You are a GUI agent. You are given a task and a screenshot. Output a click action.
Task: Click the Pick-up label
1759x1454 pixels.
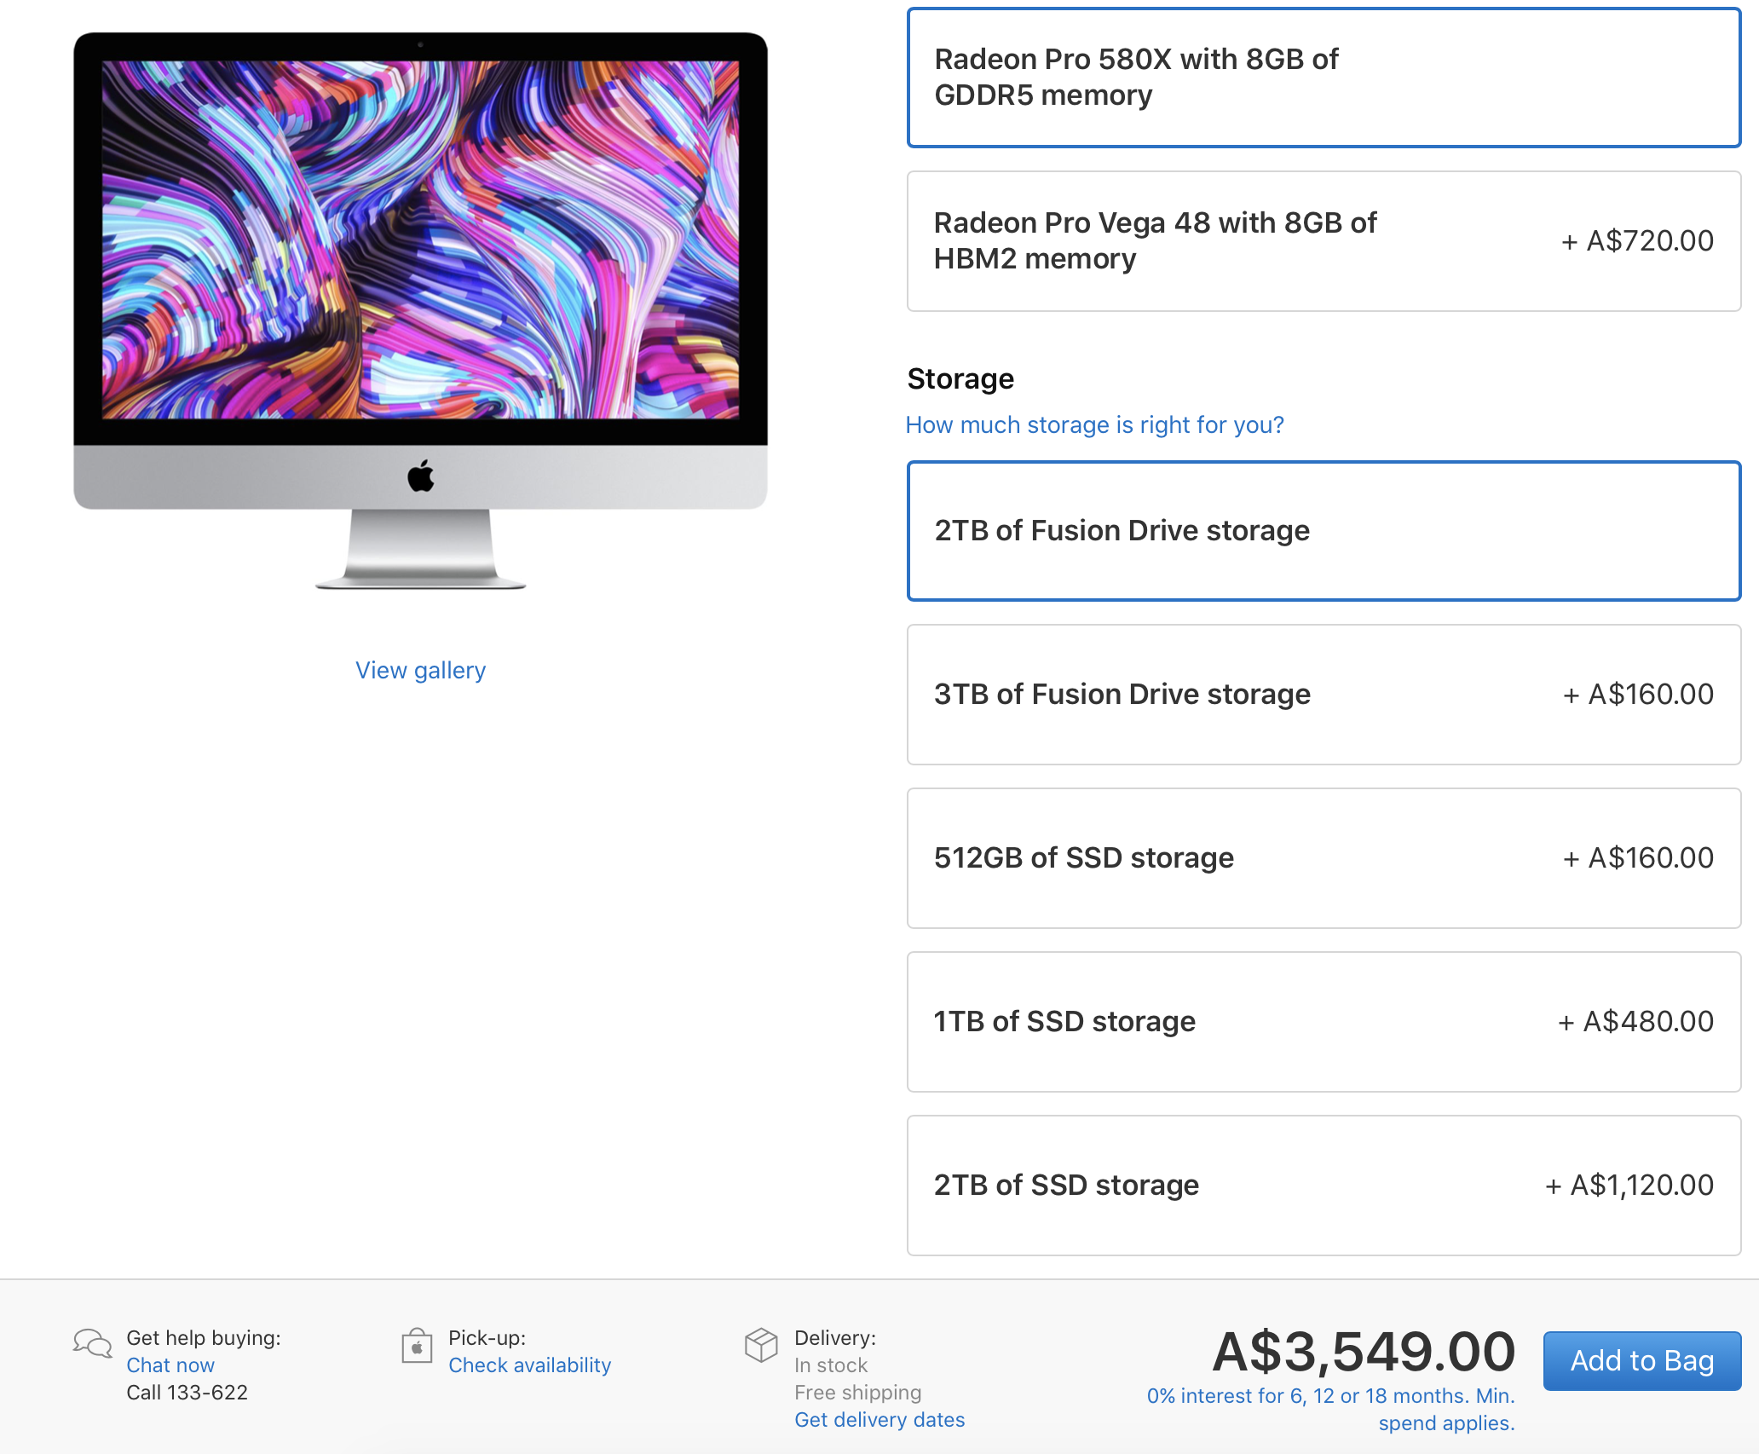tap(487, 1338)
